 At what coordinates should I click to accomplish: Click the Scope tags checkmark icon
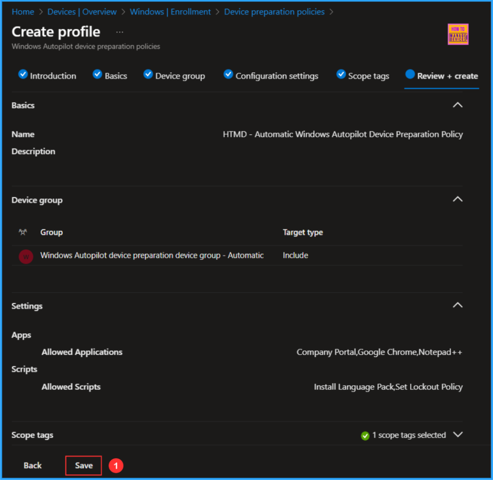[x=341, y=74]
